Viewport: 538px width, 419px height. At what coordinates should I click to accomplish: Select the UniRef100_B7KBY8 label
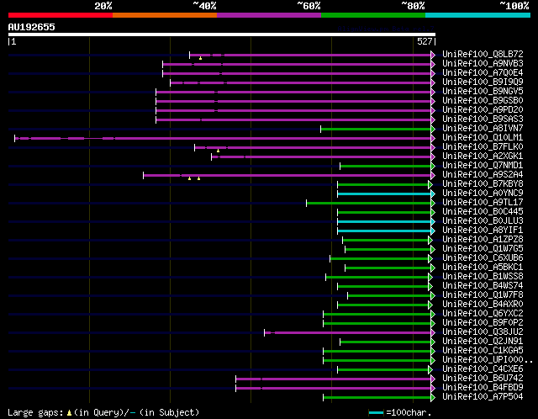(x=483, y=184)
